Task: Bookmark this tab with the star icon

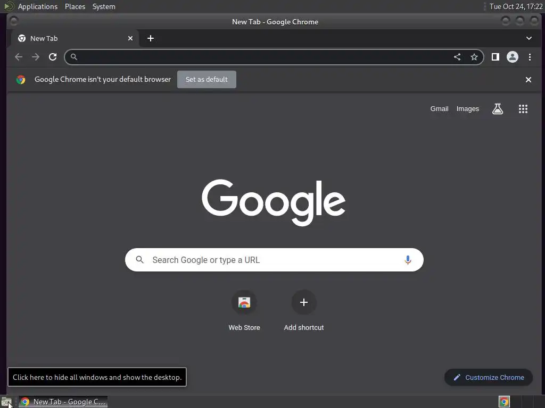Action: (x=474, y=57)
